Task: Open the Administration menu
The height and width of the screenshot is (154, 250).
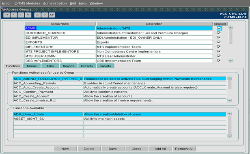Action: (55, 3)
